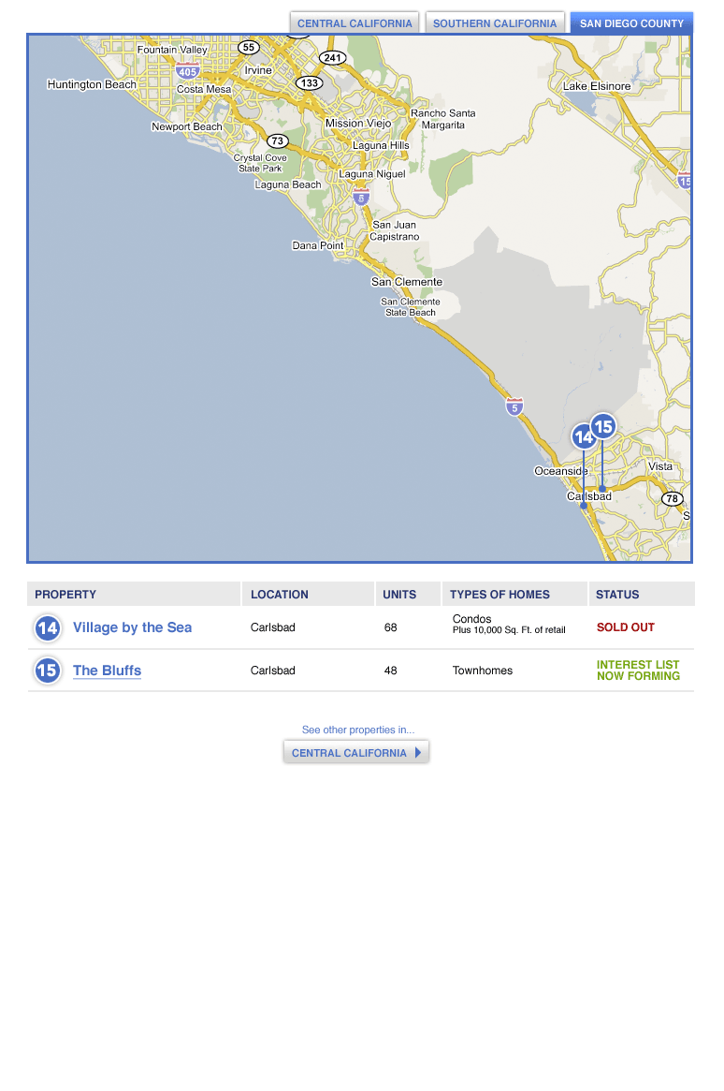Switch to the Southern California tab
This screenshot has height=1091, width=724.
[x=494, y=23]
